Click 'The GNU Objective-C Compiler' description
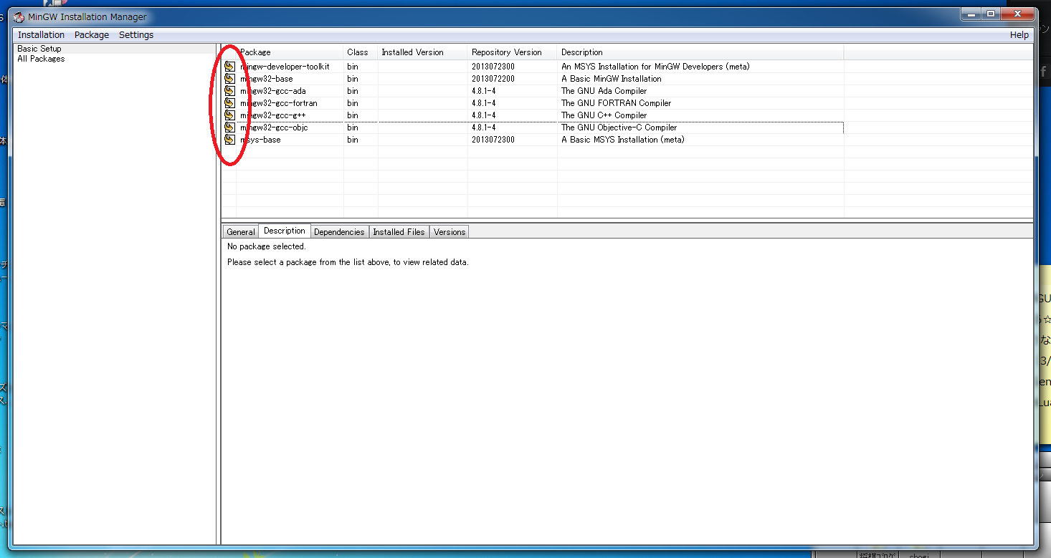 [x=619, y=128]
